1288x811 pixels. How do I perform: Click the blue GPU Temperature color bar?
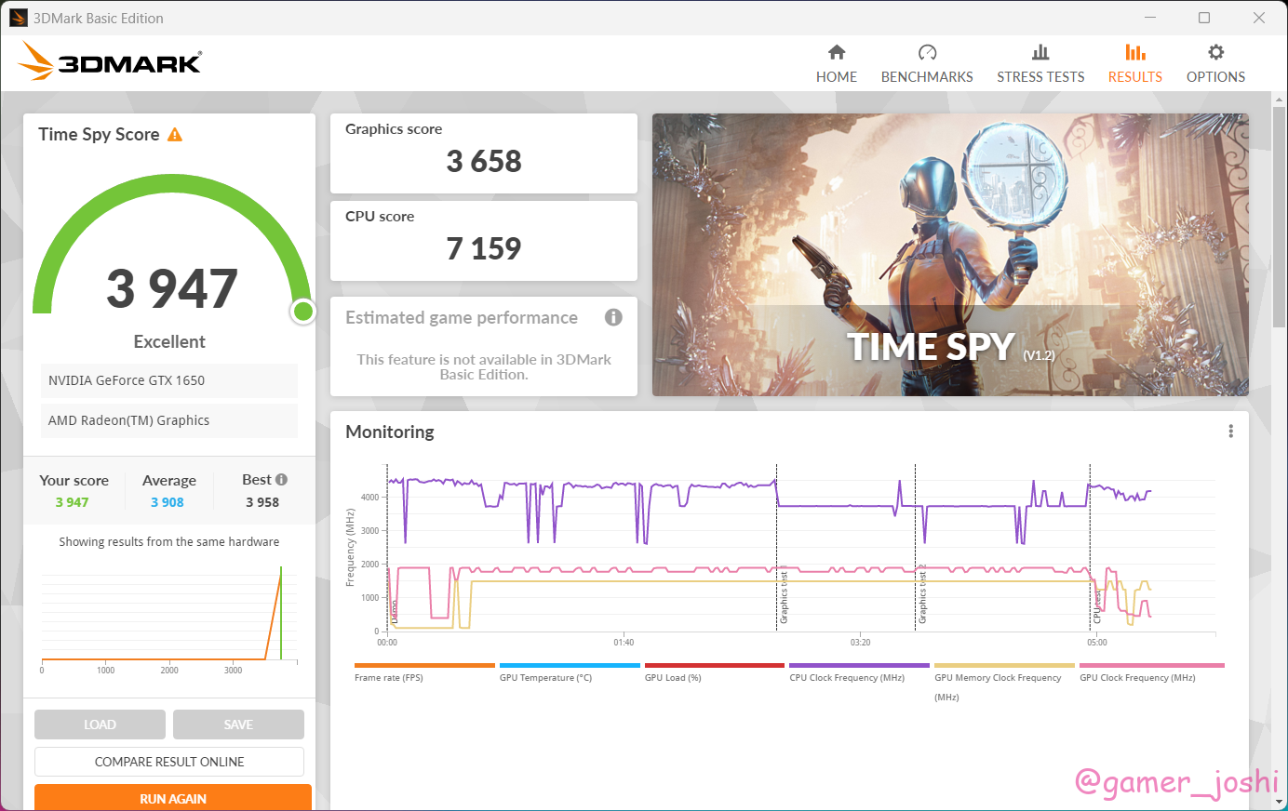point(570,665)
